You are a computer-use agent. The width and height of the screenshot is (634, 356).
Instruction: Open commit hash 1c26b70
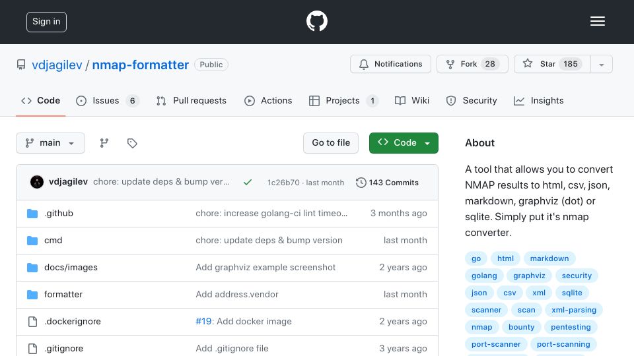(283, 183)
